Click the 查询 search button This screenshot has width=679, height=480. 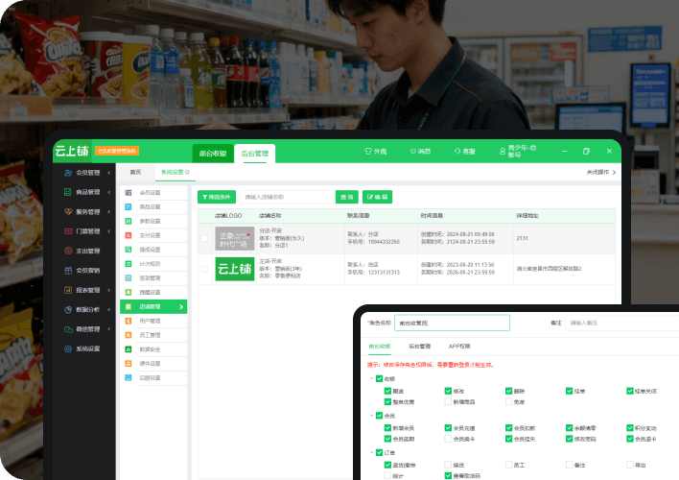[347, 197]
